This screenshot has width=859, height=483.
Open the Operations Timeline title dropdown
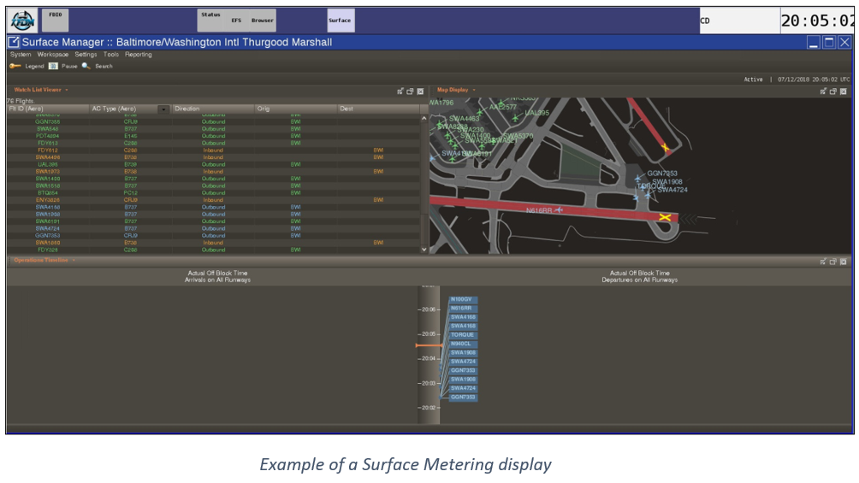pos(74,260)
